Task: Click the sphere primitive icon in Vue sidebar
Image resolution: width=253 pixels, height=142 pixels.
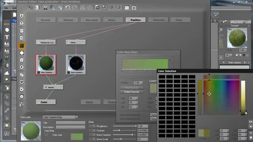Action: (7, 30)
